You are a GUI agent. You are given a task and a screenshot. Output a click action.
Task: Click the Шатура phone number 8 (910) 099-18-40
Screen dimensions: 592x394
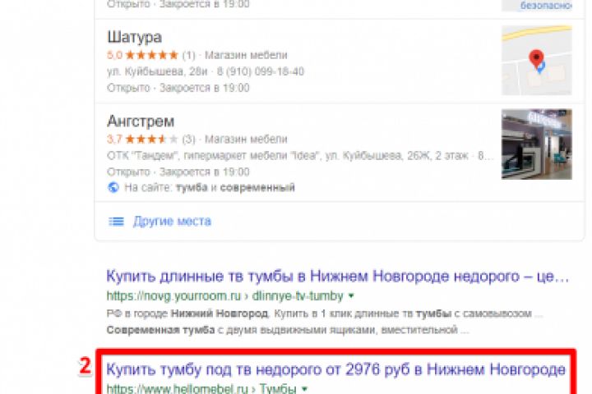click(260, 71)
